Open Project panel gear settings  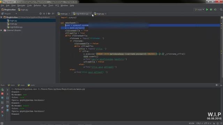tap(49, 14)
